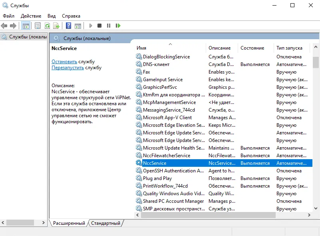Select Microsoft Update Health Se... row

(224, 148)
